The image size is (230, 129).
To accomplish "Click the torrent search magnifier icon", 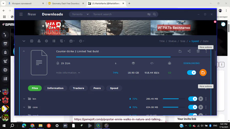I will [x=154, y=14].
